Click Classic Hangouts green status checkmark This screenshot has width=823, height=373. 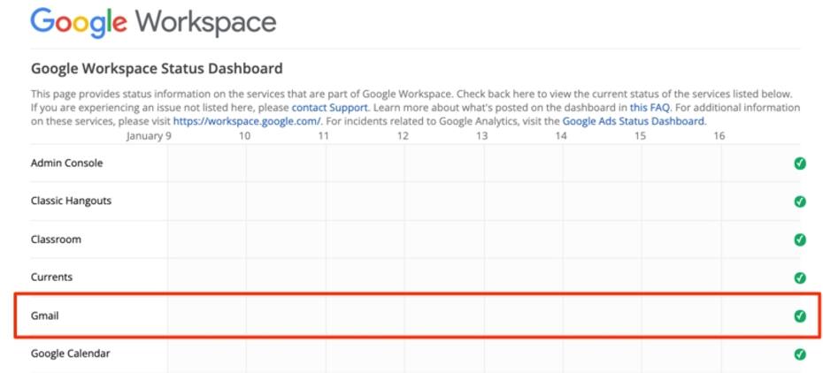click(x=799, y=202)
